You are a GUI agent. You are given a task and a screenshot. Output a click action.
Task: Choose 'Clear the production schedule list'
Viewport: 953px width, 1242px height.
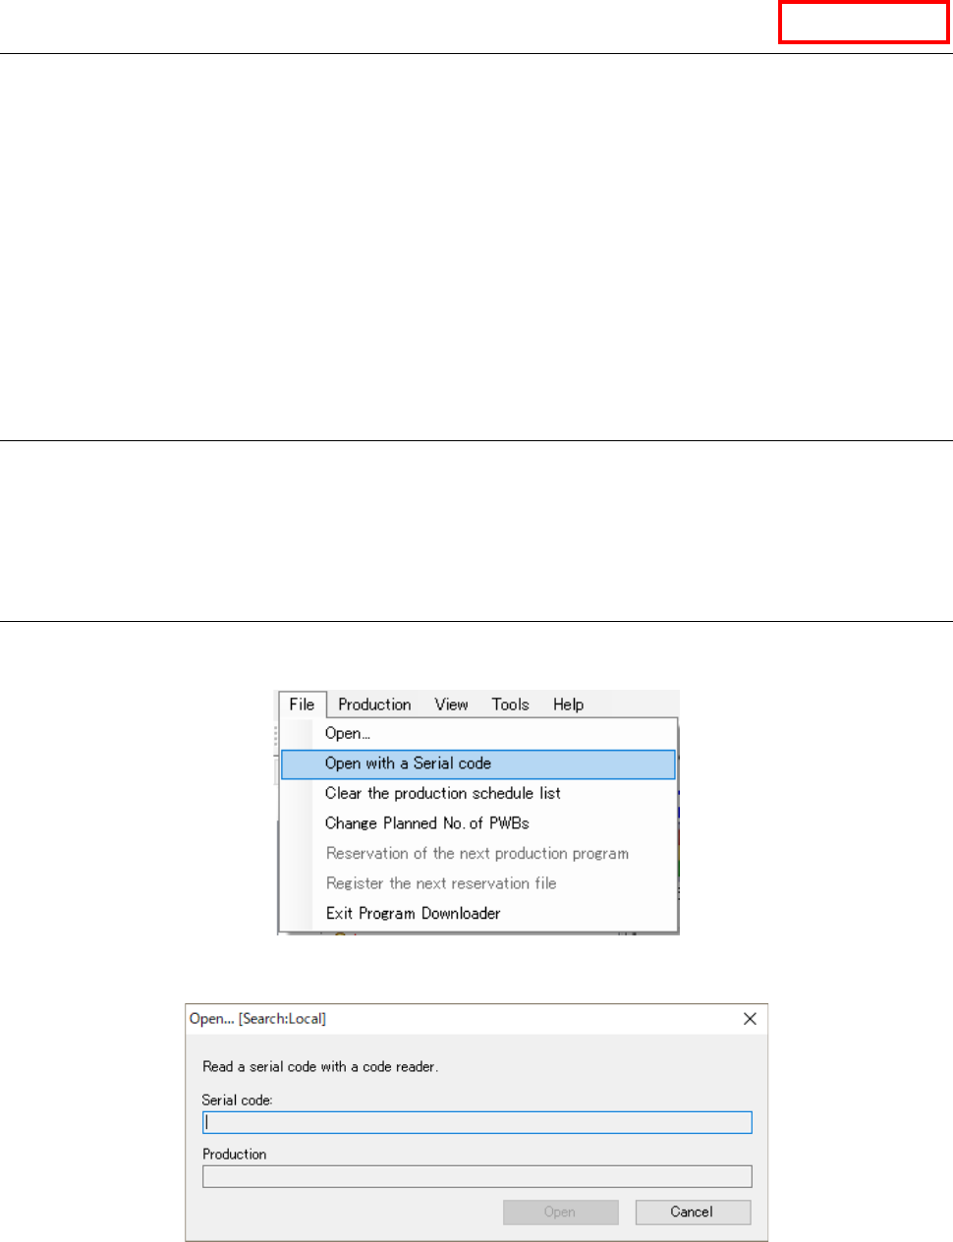[478, 794]
